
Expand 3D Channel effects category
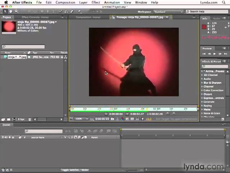[x=202, y=75]
